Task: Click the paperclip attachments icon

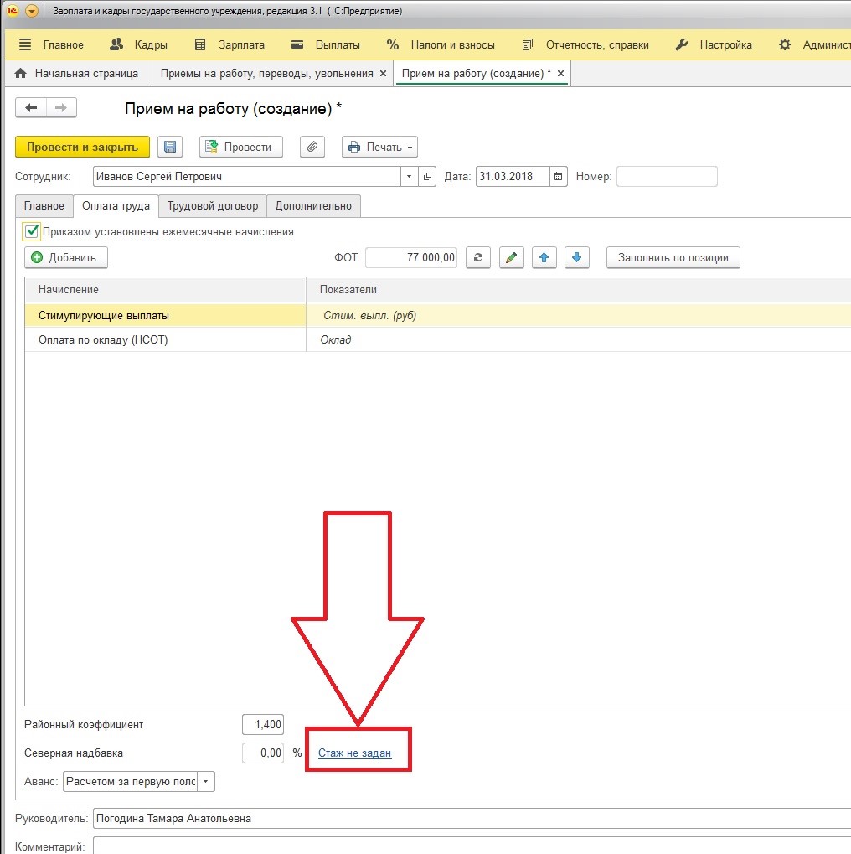Action: [x=312, y=147]
